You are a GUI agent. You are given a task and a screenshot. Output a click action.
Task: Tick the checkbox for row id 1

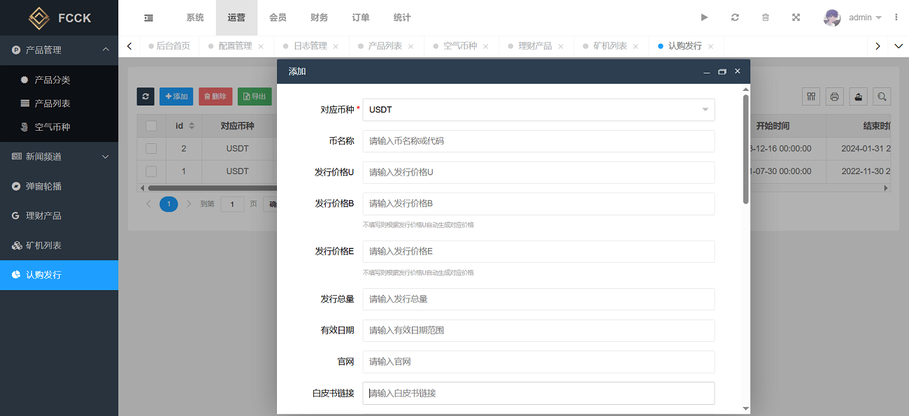(151, 171)
